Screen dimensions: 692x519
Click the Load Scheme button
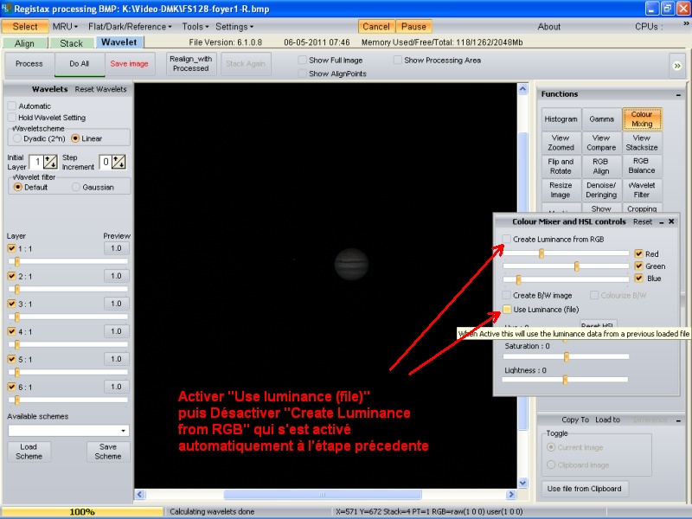click(x=29, y=452)
